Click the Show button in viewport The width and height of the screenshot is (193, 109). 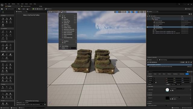(65, 12)
